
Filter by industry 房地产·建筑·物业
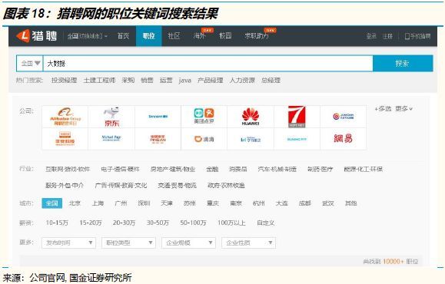click(x=173, y=169)
